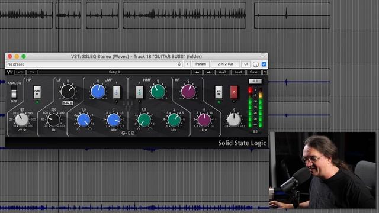Click the plugin window title bar
The width and height of the screenshot is (379, 213).
click(x=137, y=57)
